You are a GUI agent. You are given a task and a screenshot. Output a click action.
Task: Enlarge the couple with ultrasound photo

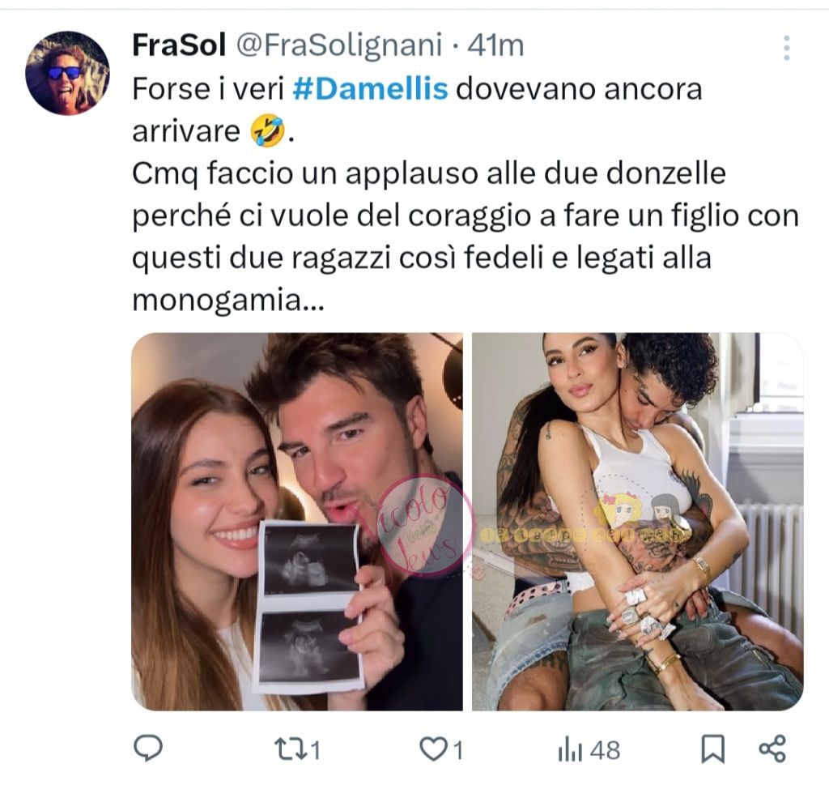(297, 522)
